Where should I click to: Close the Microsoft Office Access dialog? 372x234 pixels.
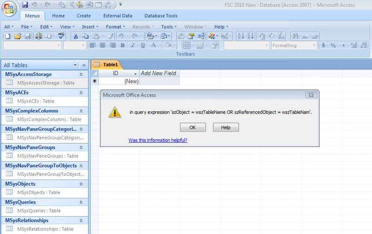311,95
